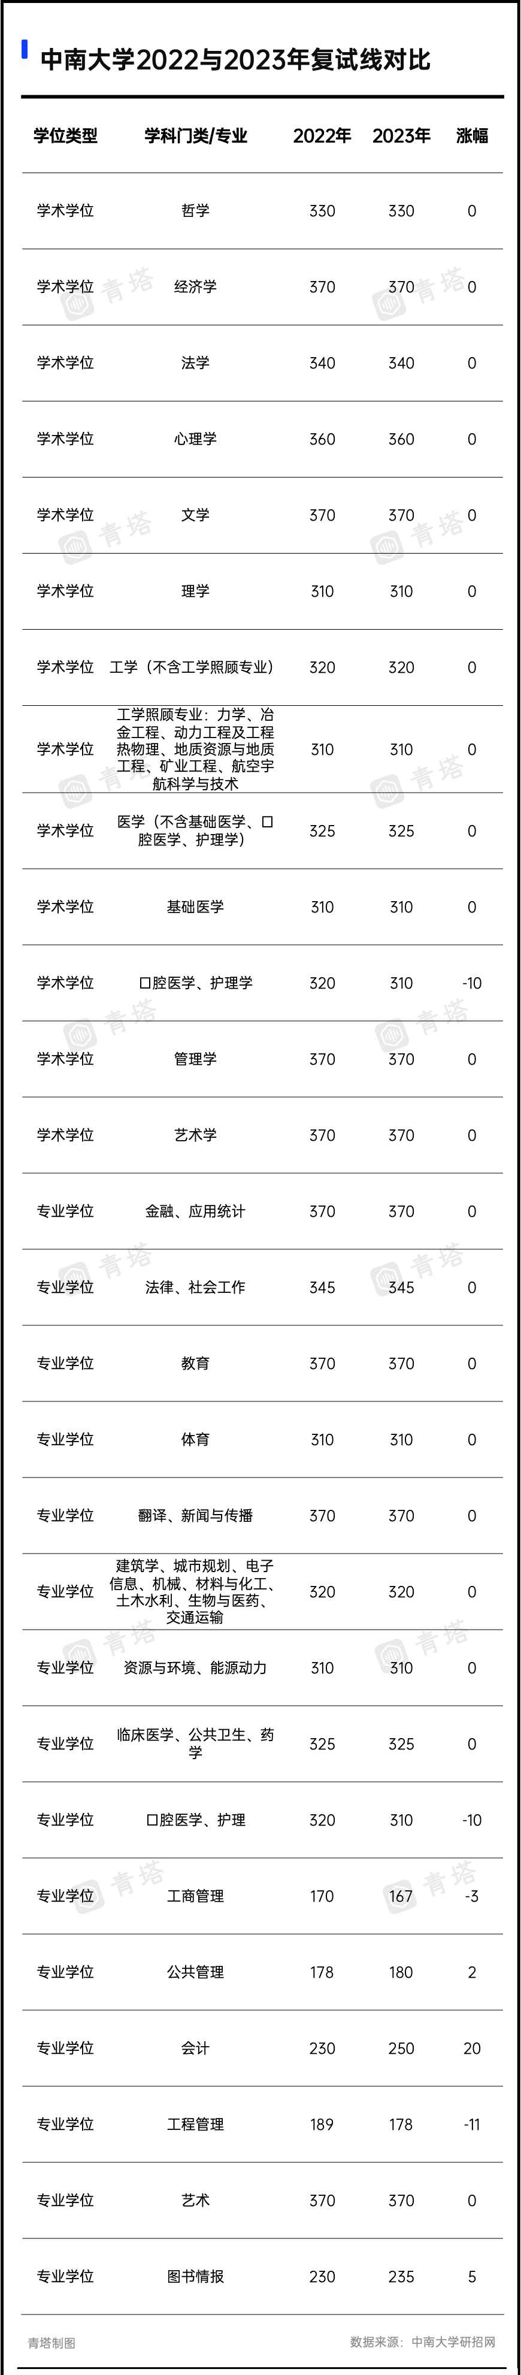Click the 涨幅 column header
Screen dimensions: 521x2375
pos(472,135)
